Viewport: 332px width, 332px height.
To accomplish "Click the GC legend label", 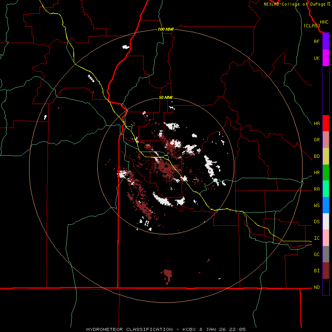I will click(317, 254).
